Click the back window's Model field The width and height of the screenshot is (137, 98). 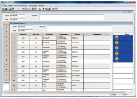pos(18,16)
